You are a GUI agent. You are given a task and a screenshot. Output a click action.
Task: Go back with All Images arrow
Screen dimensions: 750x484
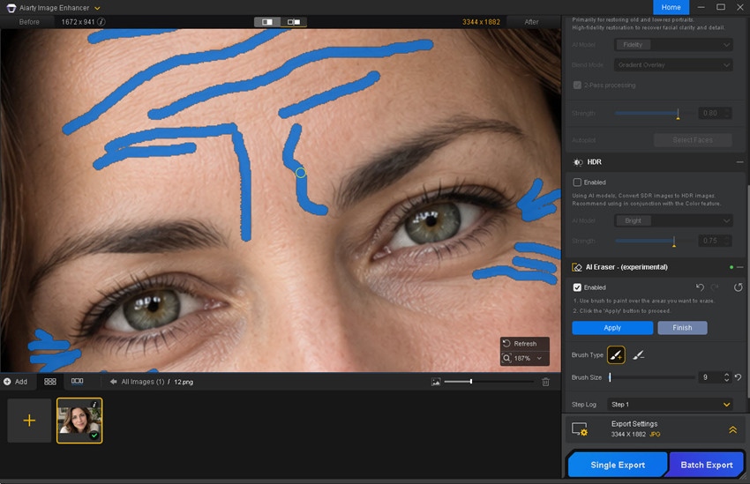pos(113,382)
